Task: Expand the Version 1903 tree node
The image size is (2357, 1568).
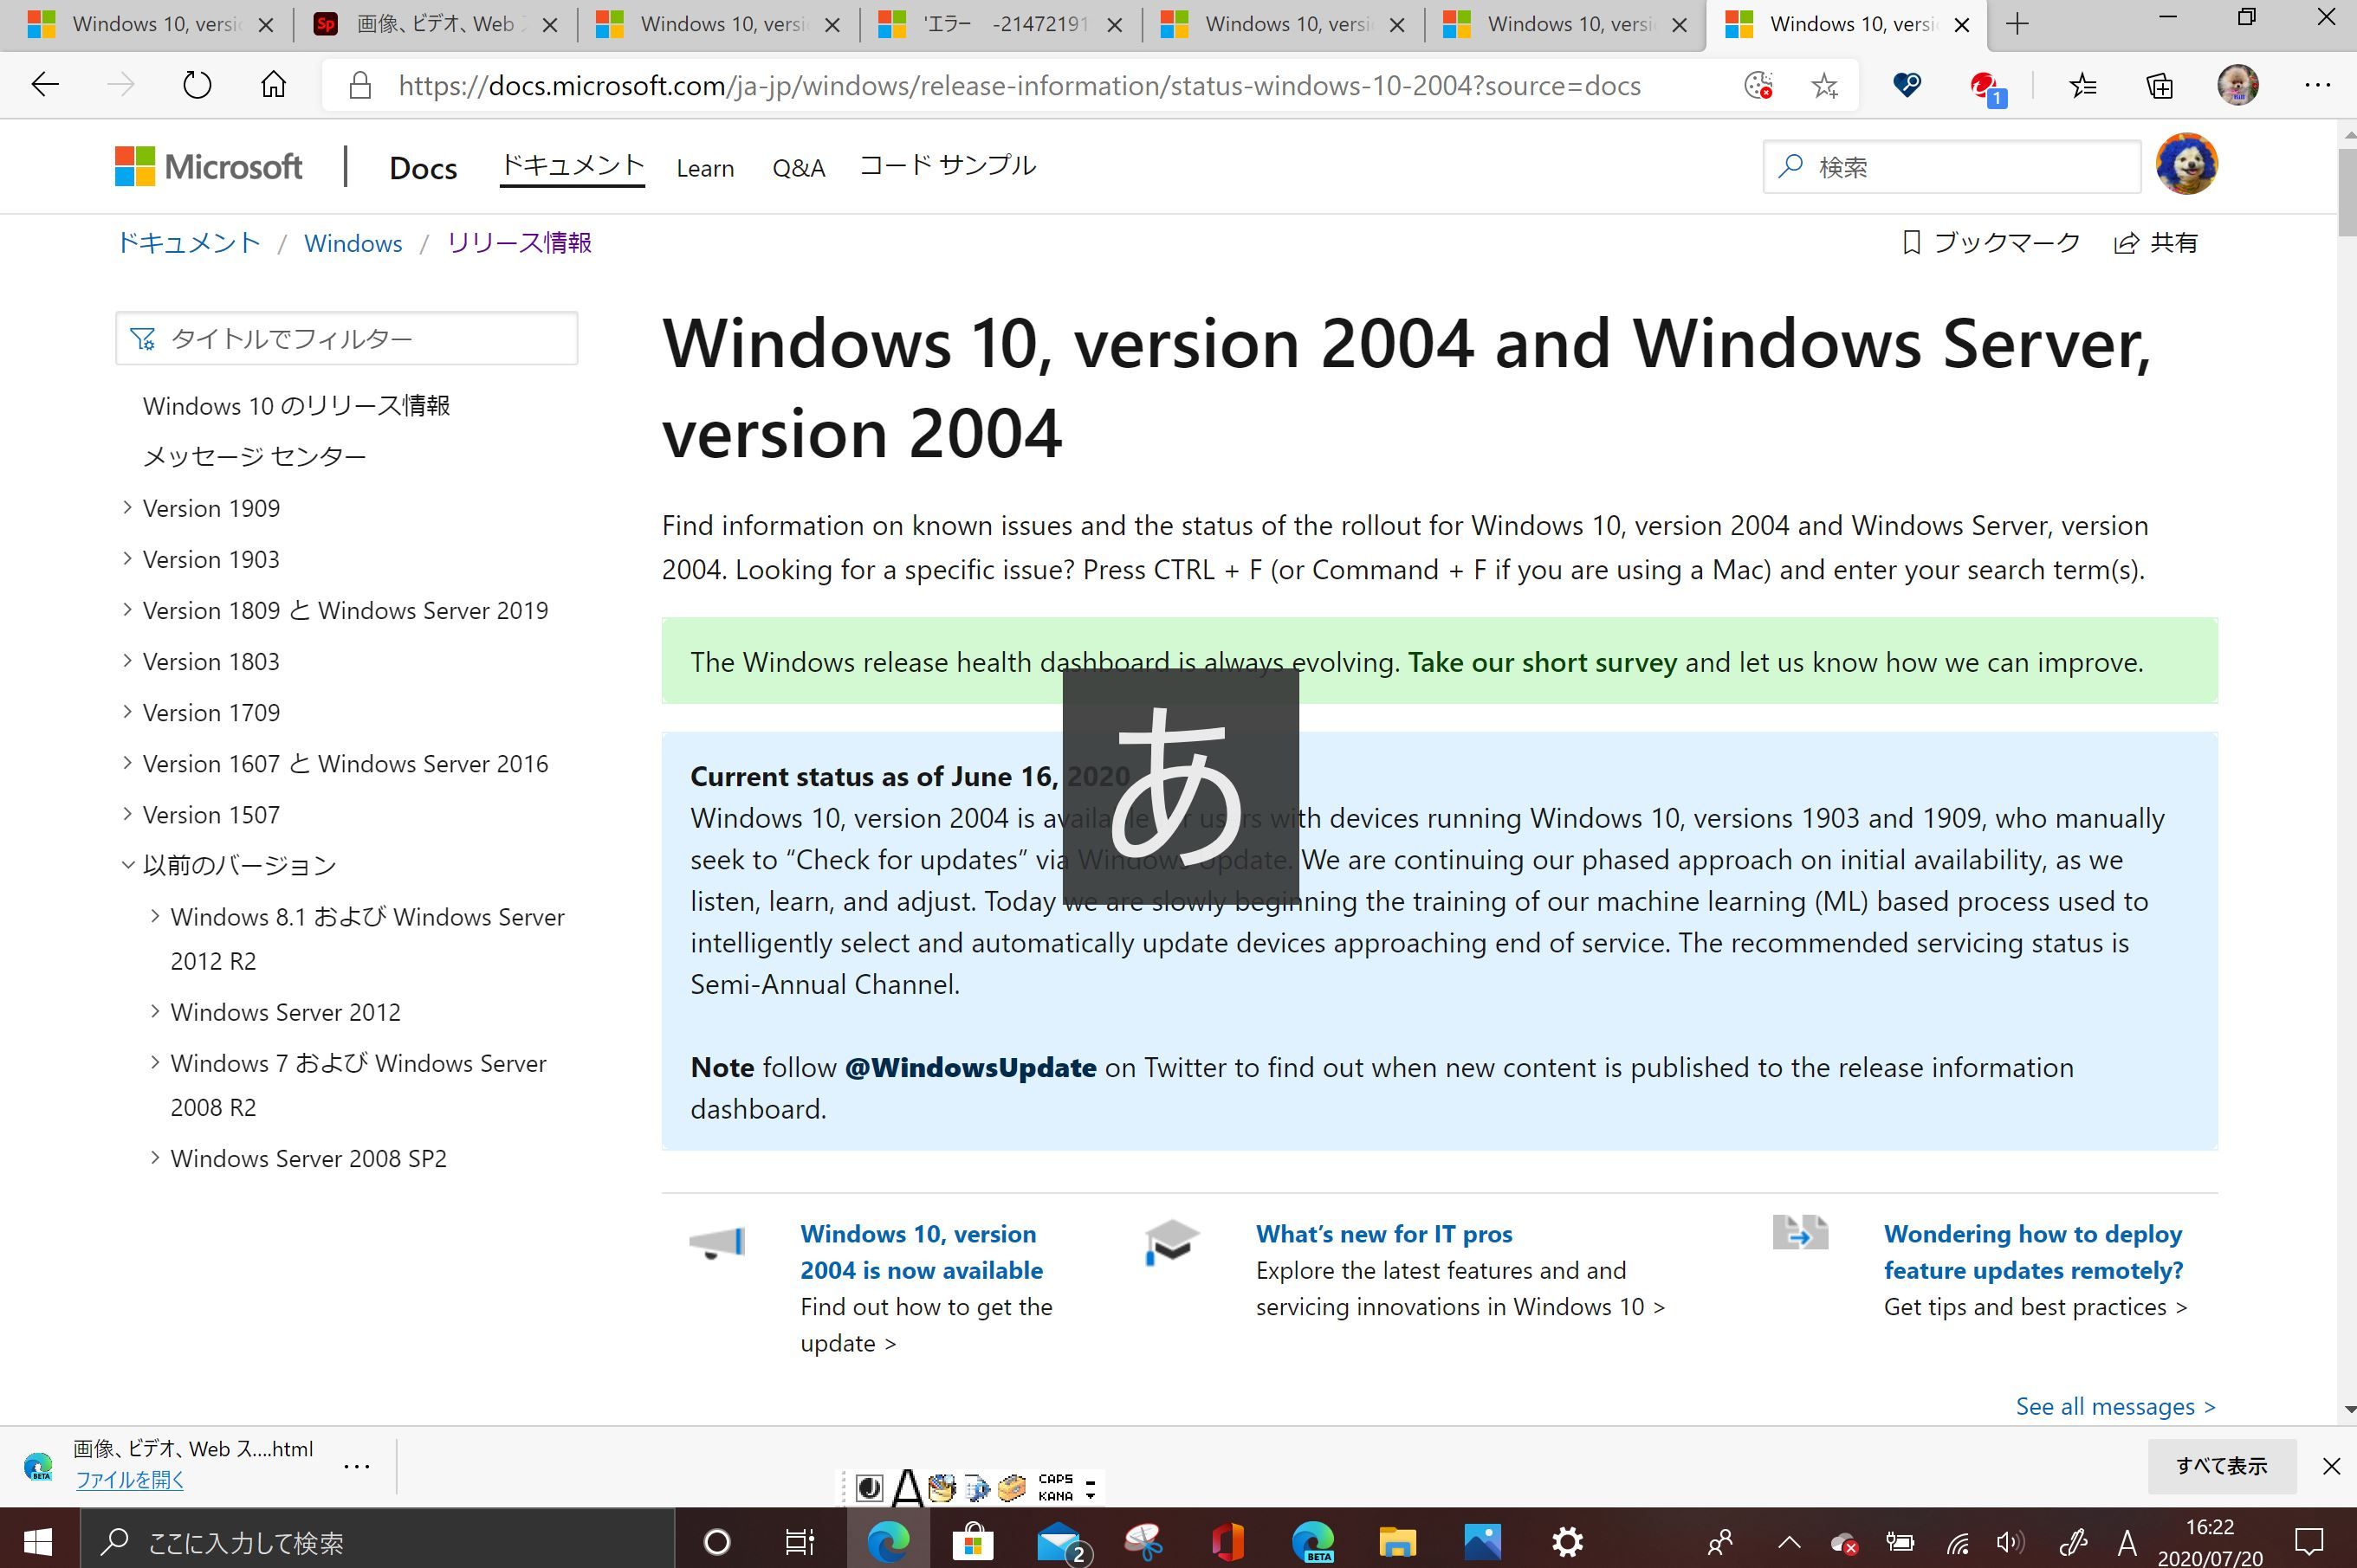Action: (x=127, y=558)
